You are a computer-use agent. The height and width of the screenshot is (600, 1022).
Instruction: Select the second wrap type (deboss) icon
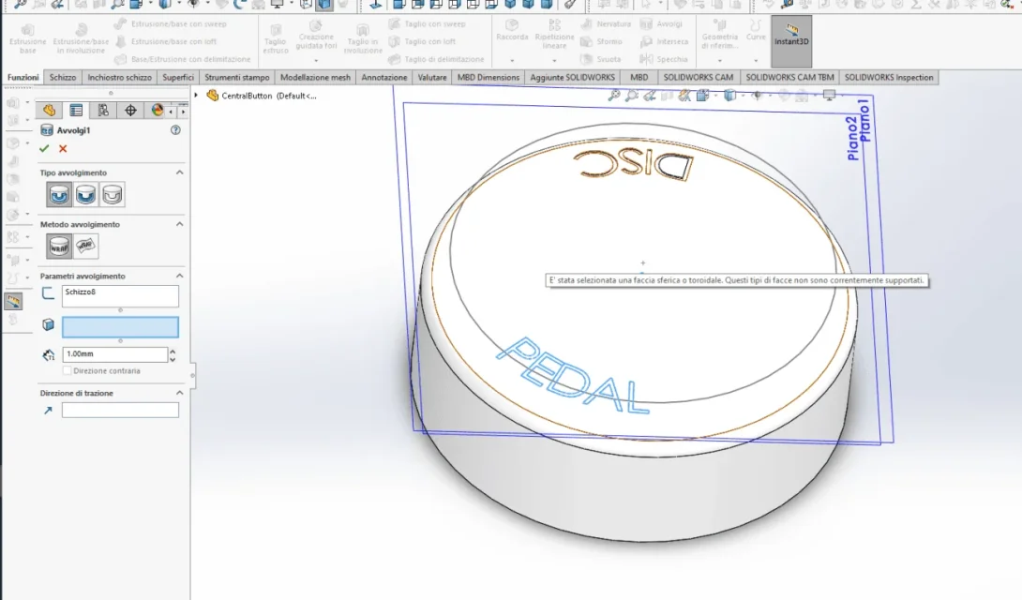(x=86, y=195)
